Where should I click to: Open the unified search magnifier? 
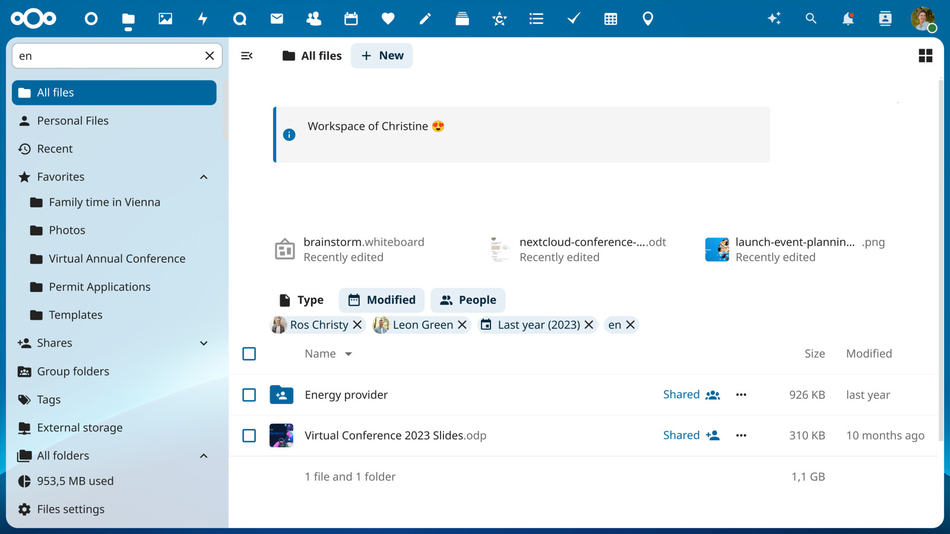(811, 19)
